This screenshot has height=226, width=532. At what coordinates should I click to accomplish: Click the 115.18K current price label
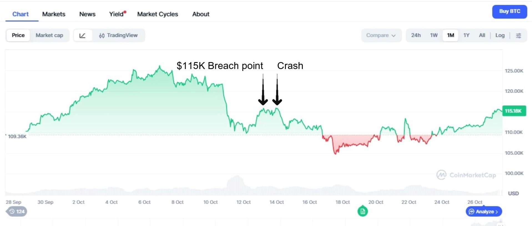[x=514, y=111]
